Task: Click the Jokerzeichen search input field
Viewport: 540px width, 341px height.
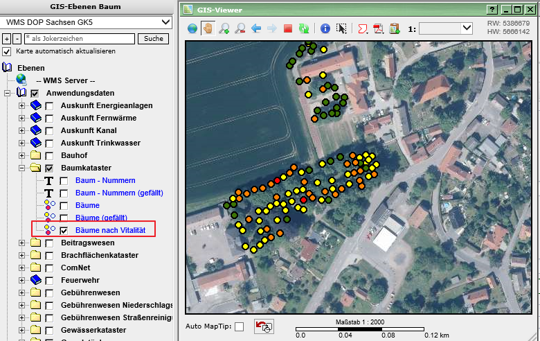Action: point(80,39)
